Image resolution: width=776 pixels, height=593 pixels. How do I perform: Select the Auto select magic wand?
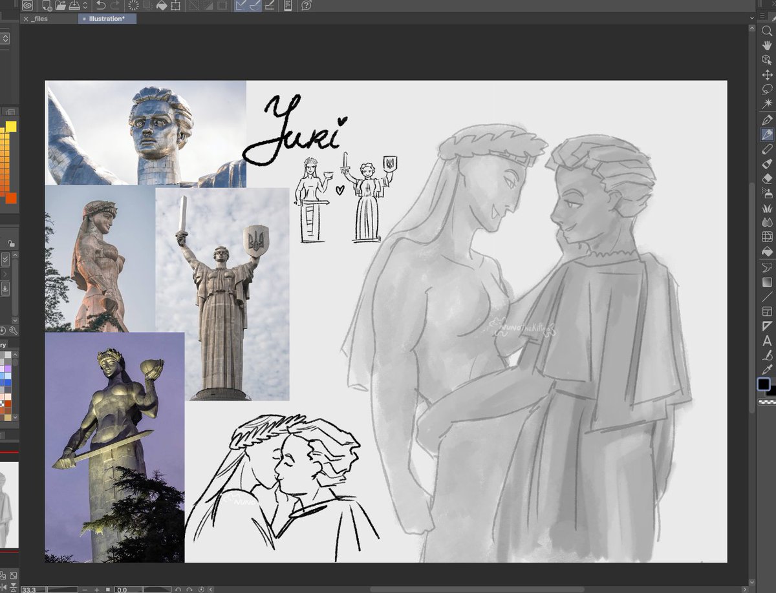click(767, 103)
